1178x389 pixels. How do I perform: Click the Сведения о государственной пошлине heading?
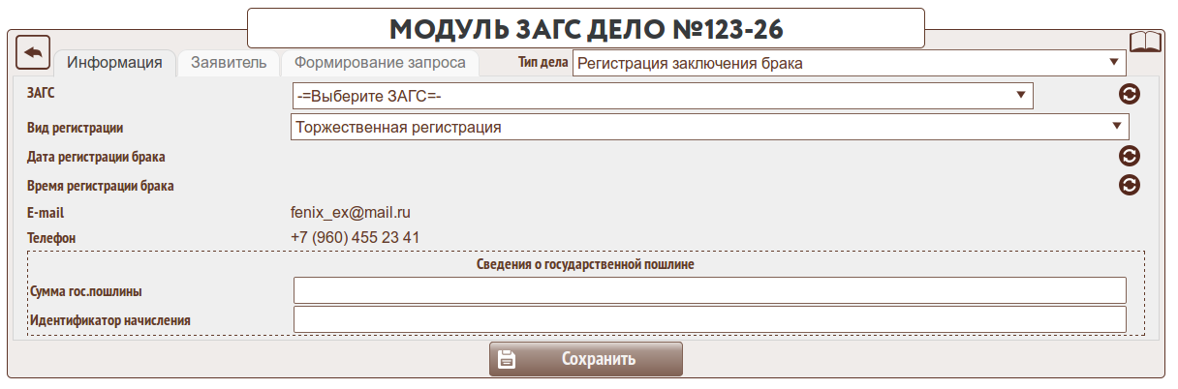click(x=586, y=263)
